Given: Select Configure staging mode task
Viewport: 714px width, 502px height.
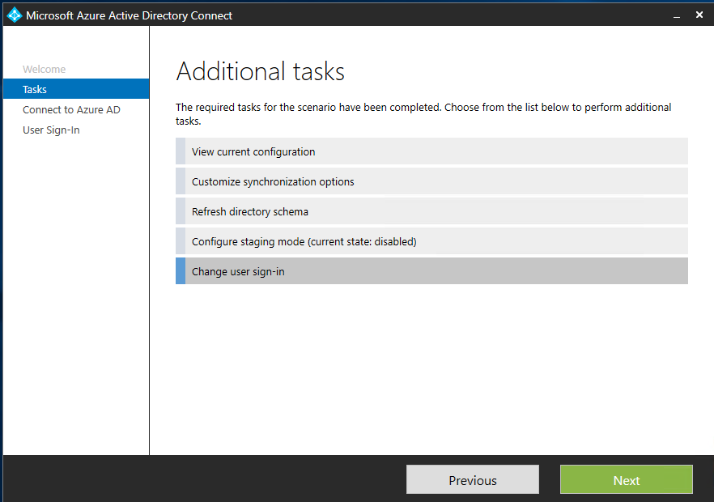Looking at the screenshot, I should point(431,241).
